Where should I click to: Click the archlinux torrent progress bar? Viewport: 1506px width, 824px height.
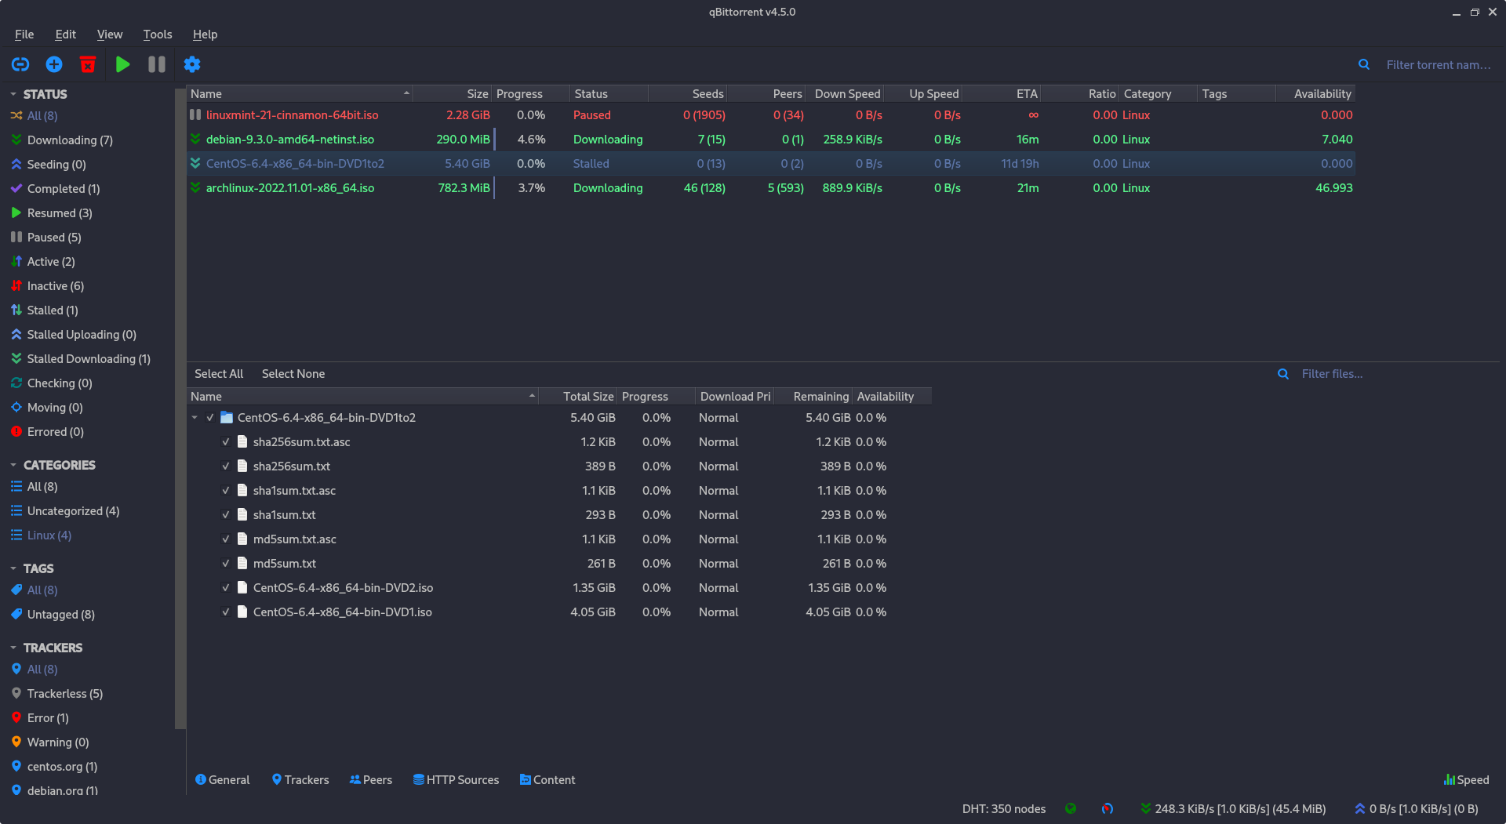tap(531, 187)
